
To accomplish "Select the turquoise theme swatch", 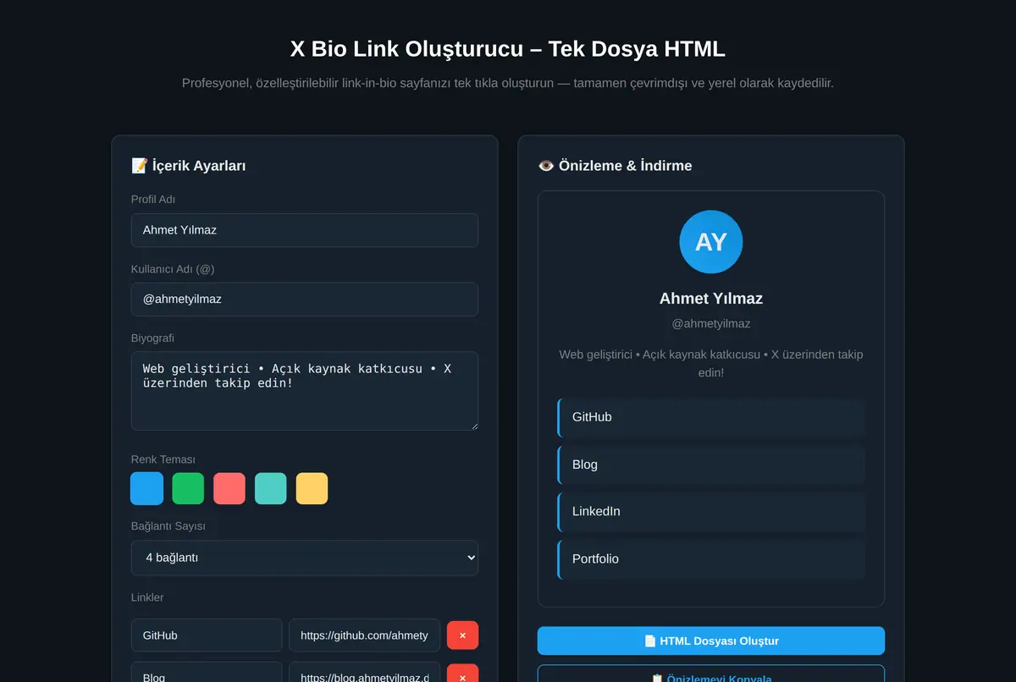I will click(271, 488).
